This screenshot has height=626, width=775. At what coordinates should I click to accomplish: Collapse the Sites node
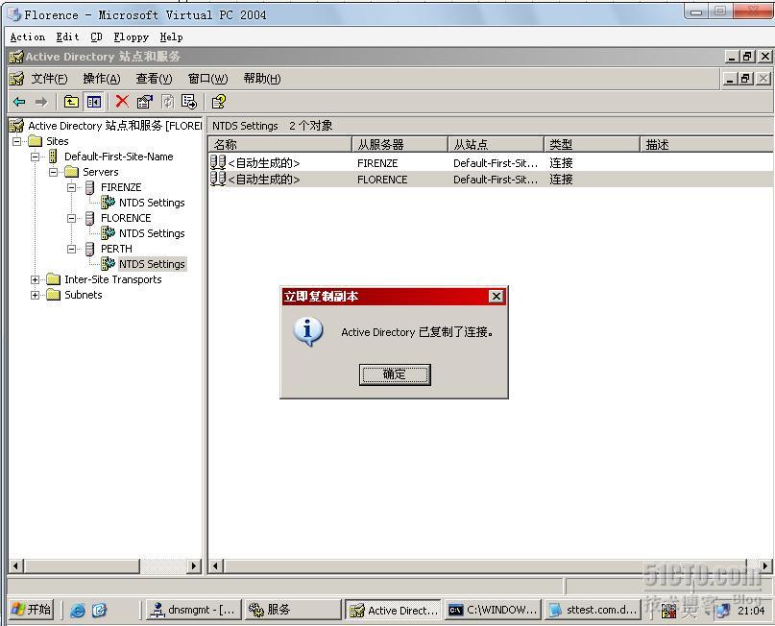16,141
